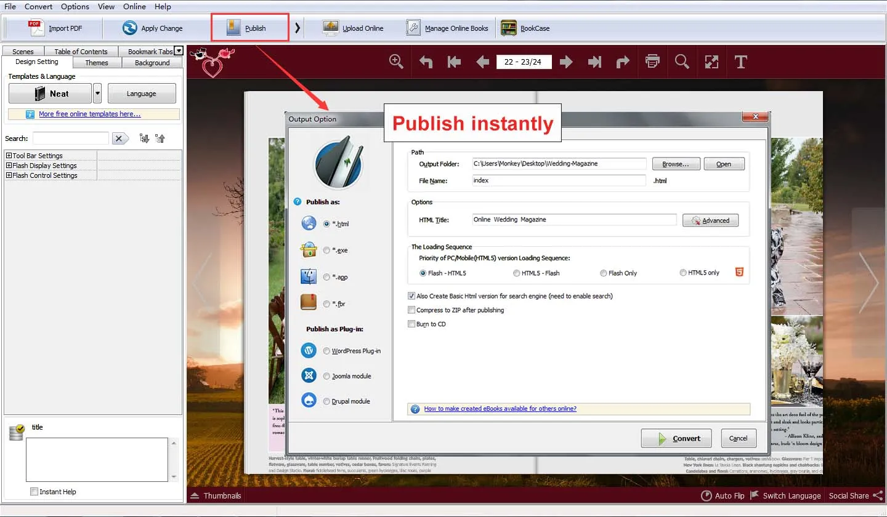The width and height of the screenshot is (887, 517).
Task: Click the Import PDF toolbar icon
Action: point(37,28)
